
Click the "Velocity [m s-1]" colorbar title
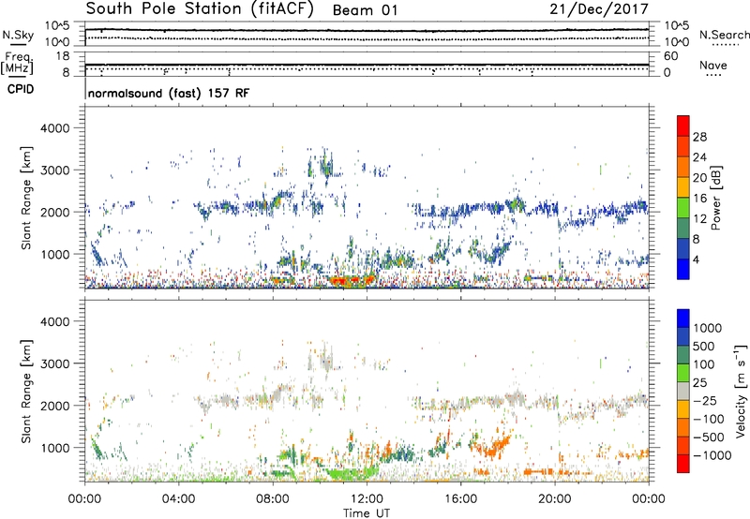pyautogui.click(x=741, y=391)
